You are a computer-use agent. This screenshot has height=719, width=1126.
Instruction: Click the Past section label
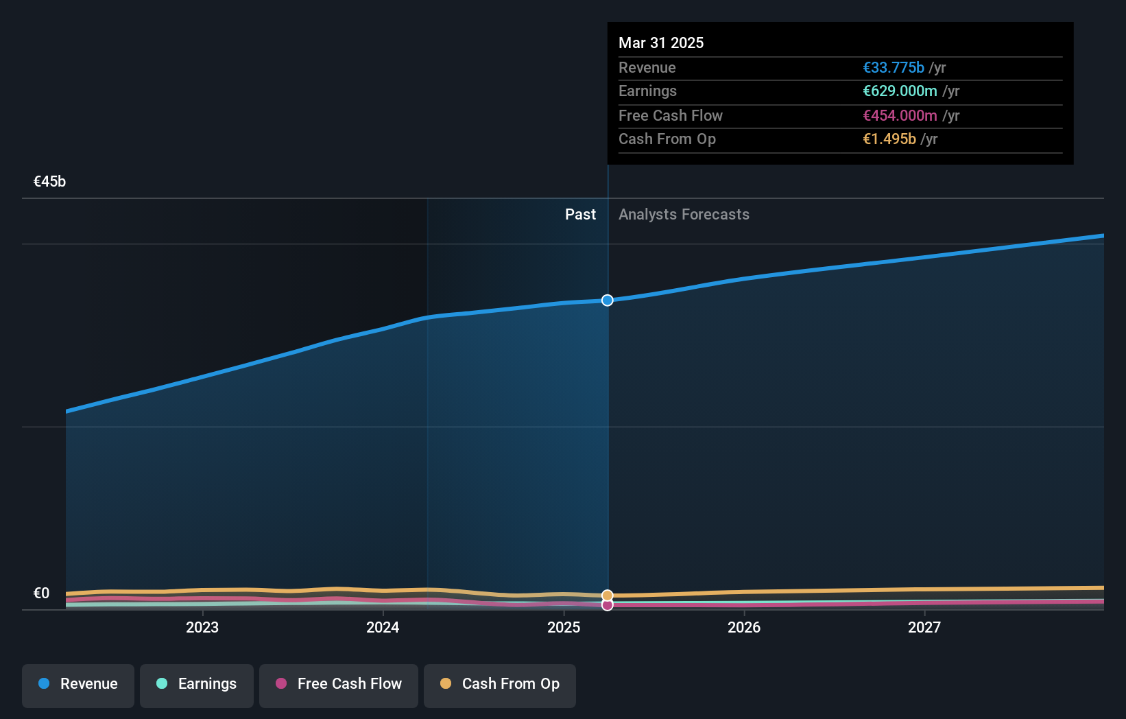tap(580, 215)
